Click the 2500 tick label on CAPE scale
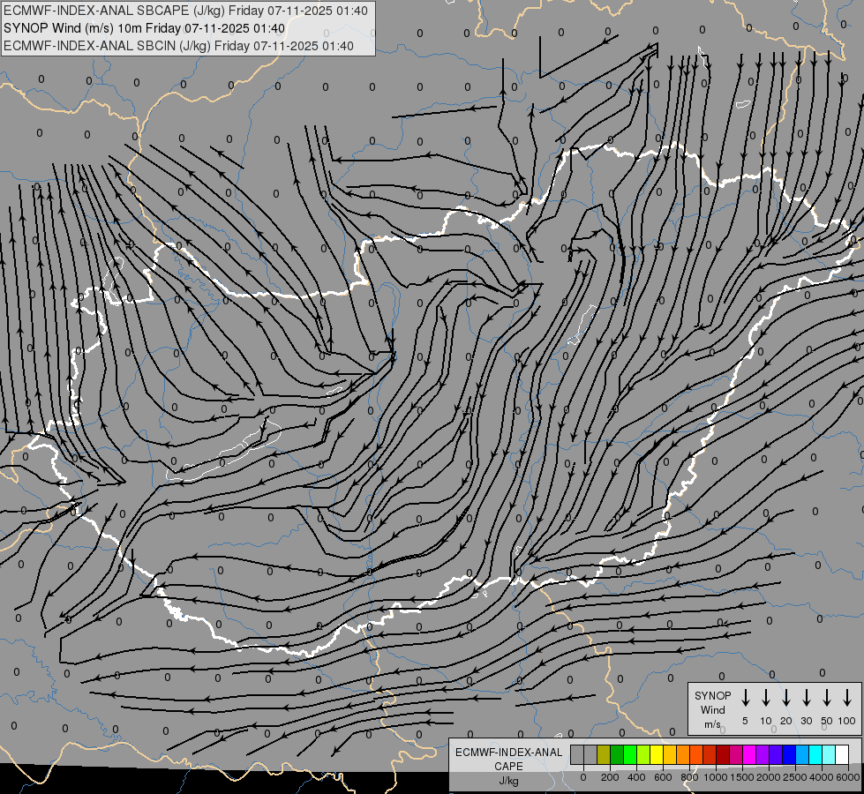Screen dimensions: 864x794 pyautogui.click(x=795, y=777)
